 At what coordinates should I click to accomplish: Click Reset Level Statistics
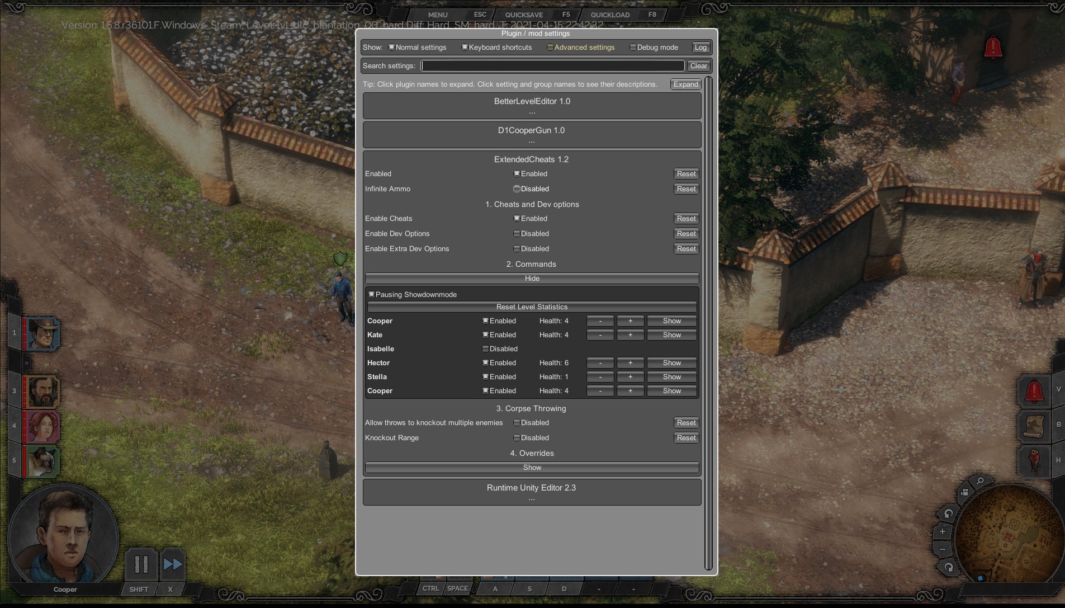tap(532, 307)
